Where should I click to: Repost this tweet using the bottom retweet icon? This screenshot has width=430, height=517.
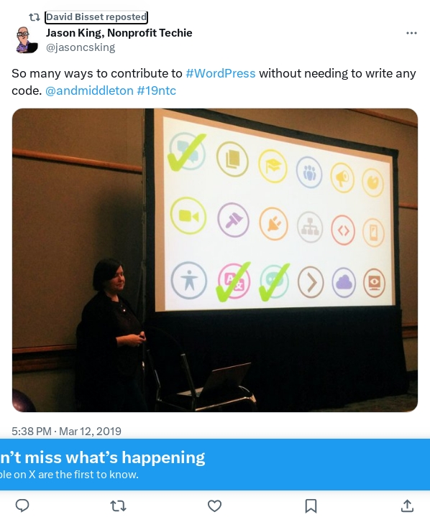click(118, 506)
